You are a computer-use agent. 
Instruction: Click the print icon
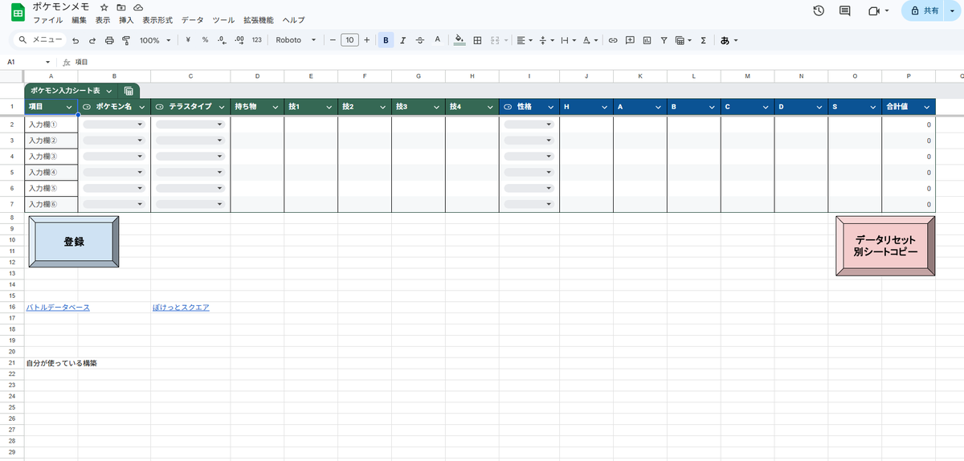[109, 39]
